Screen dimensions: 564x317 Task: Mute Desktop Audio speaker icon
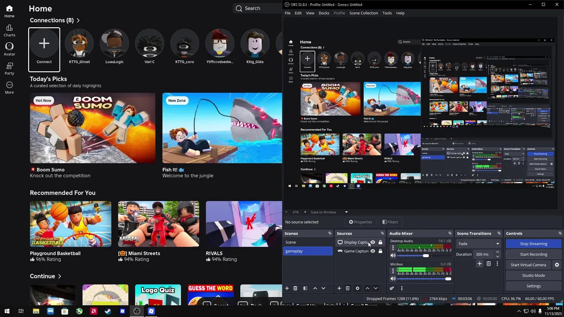pos(393,256)
